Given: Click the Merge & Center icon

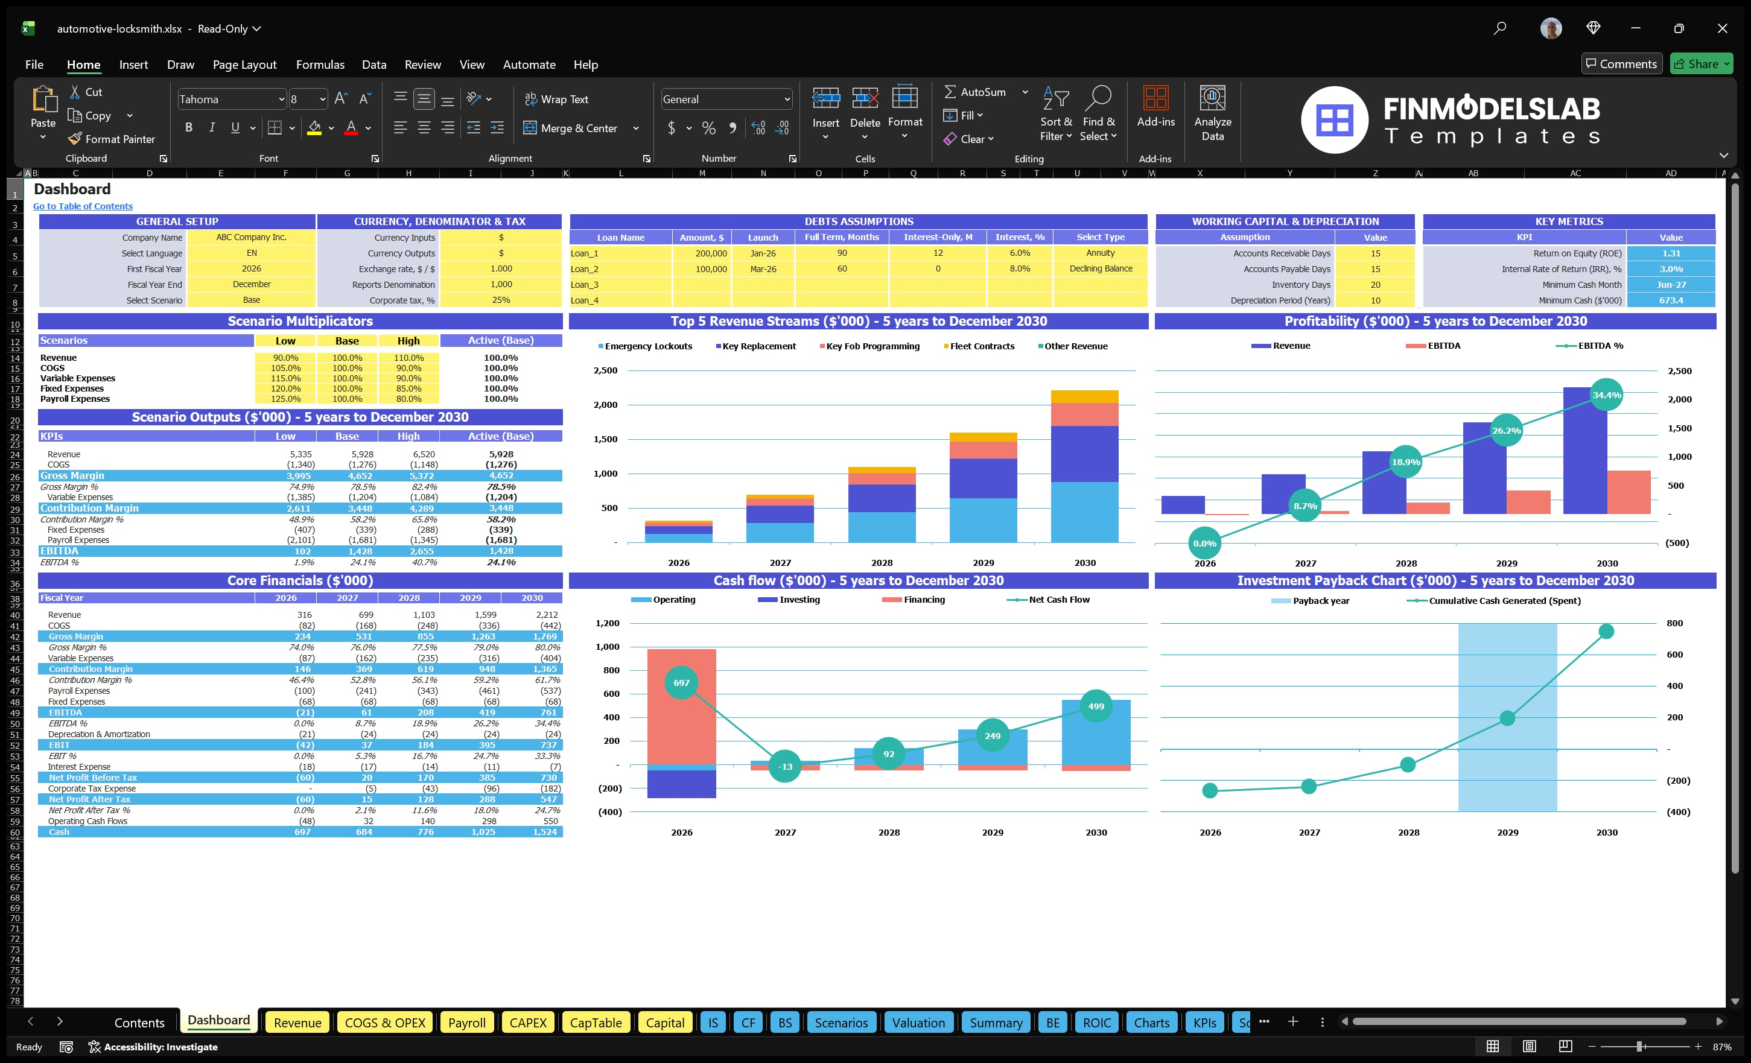Looking at the screenshot, I should (531, 128).
